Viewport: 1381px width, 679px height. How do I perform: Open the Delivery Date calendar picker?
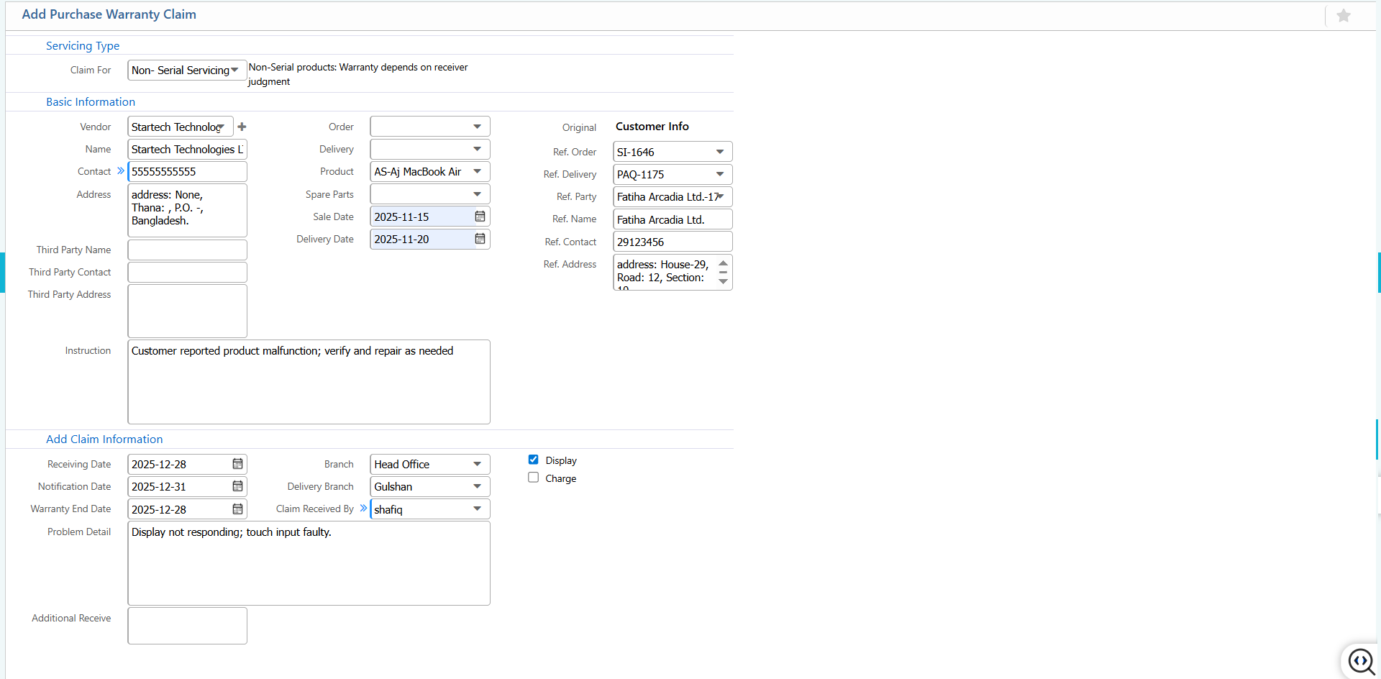point(480,239)
